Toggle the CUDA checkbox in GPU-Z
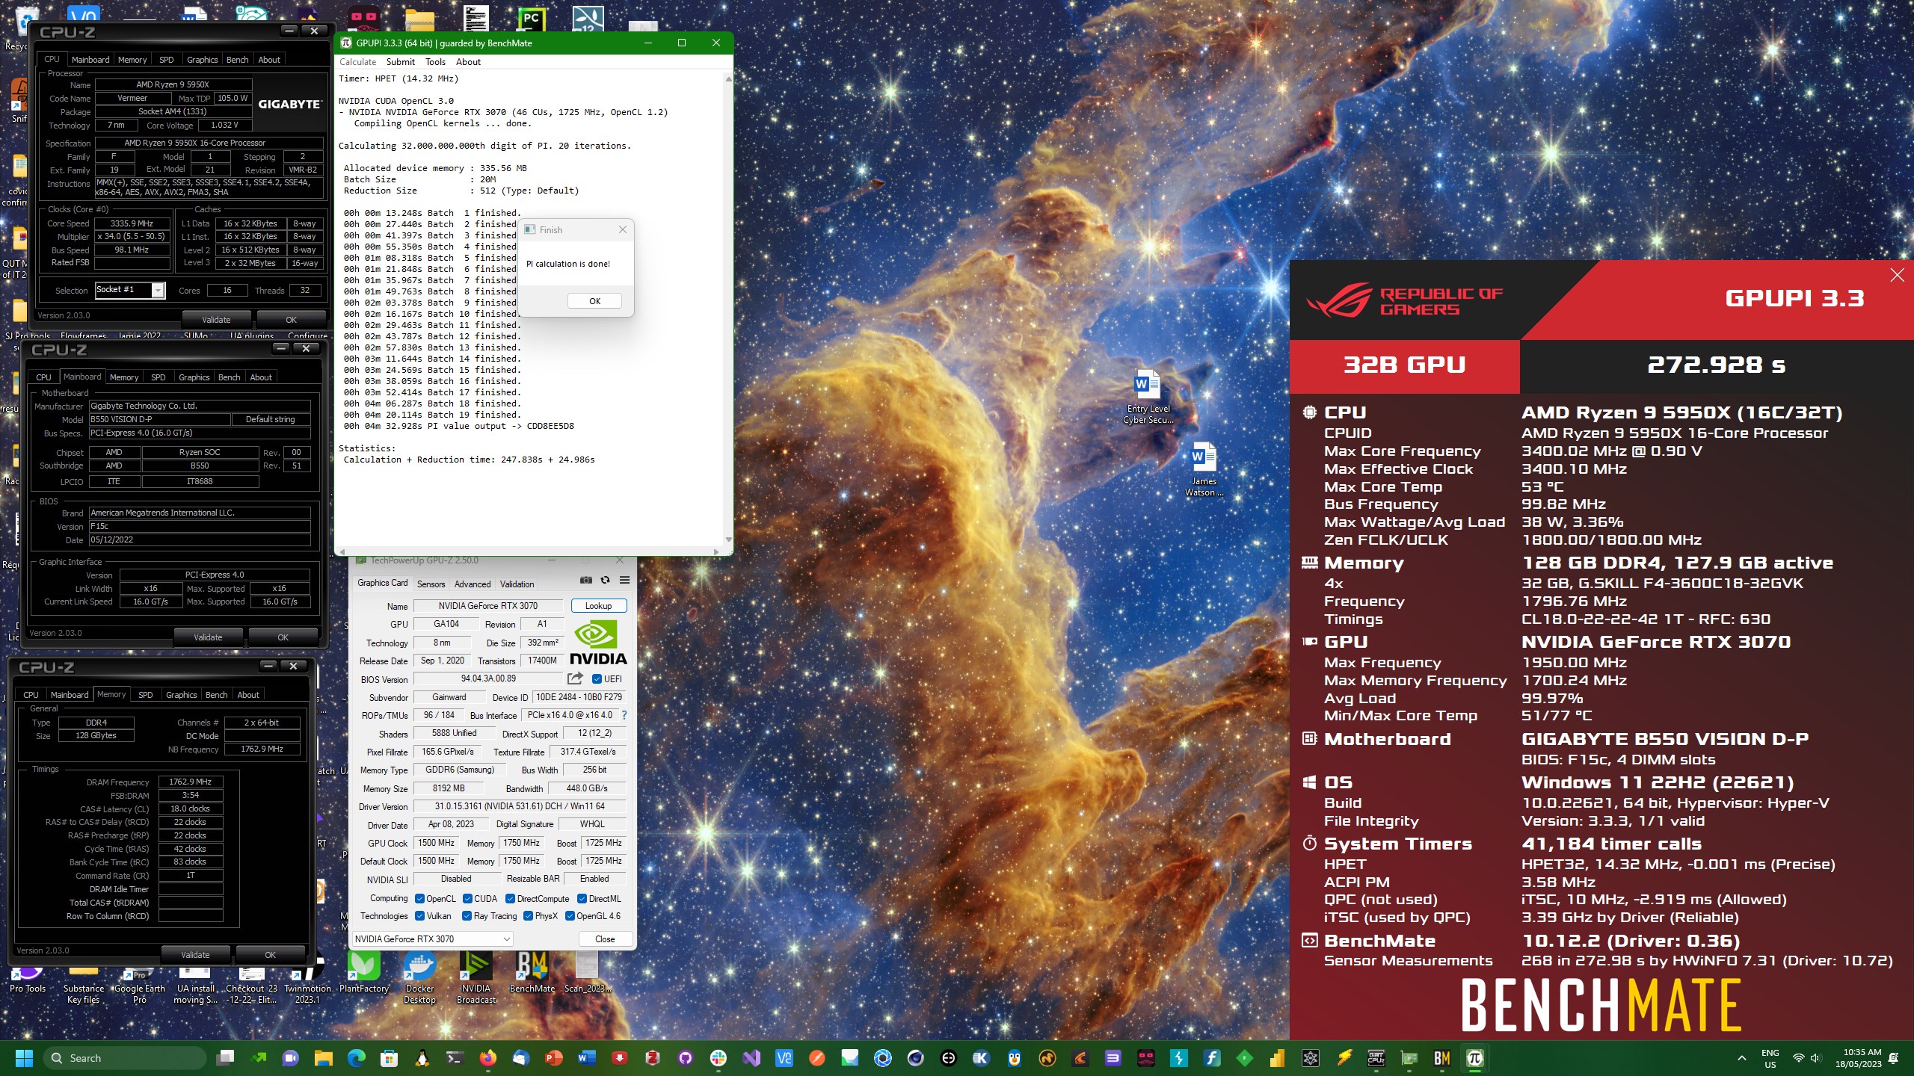This screenshot has width=1914, height=1076. pos(467,899)
